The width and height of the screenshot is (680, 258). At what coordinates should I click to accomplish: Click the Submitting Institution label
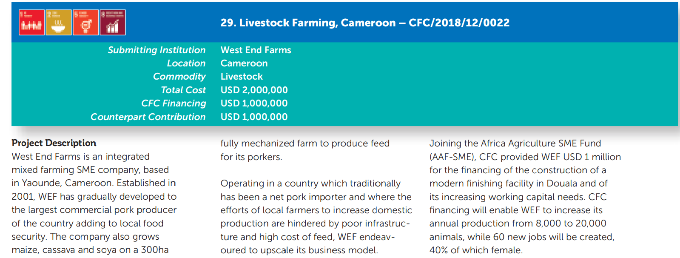(x=156, y=50)
